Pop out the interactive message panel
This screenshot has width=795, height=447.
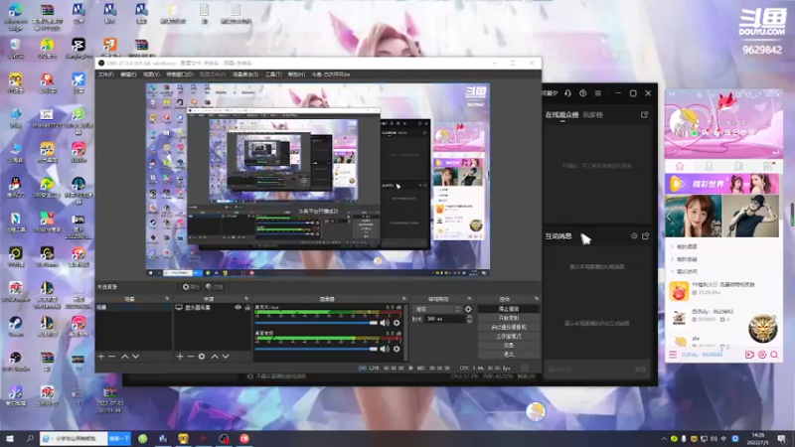tap(645, 236)
